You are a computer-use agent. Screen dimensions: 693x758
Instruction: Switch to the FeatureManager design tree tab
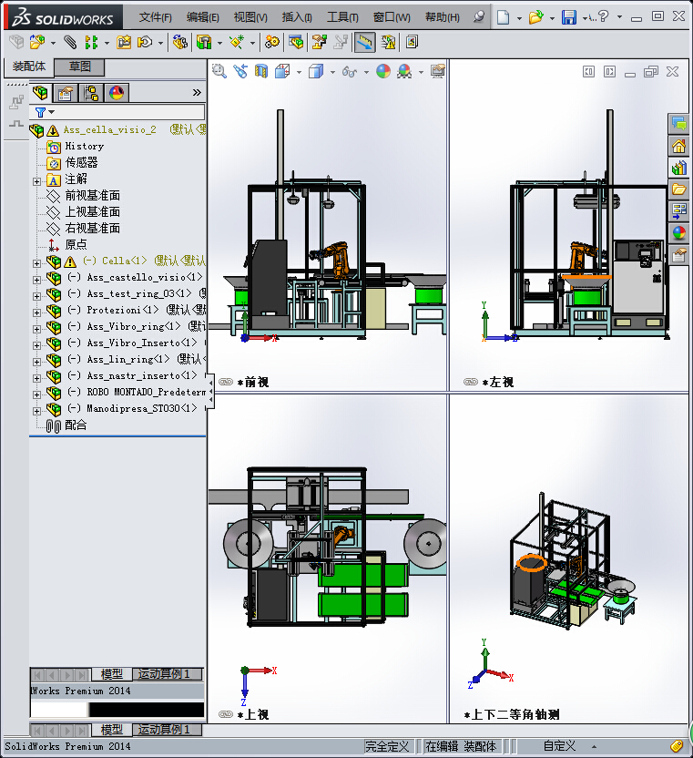(x=40, y=92)
